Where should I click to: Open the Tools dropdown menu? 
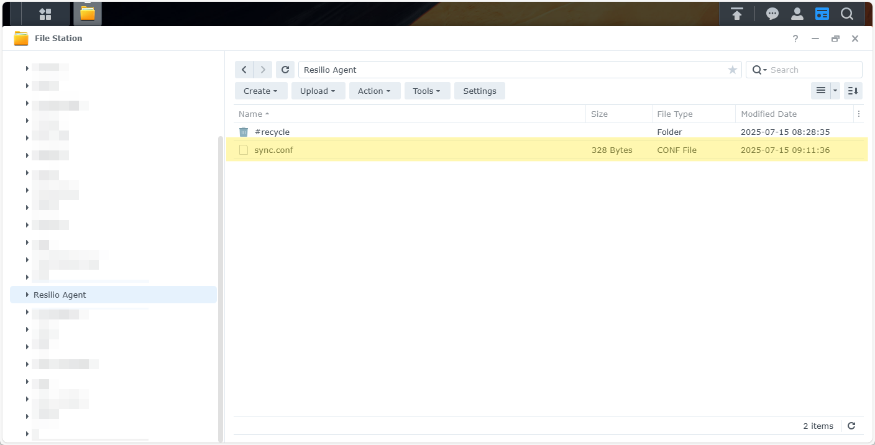[426, 91]
